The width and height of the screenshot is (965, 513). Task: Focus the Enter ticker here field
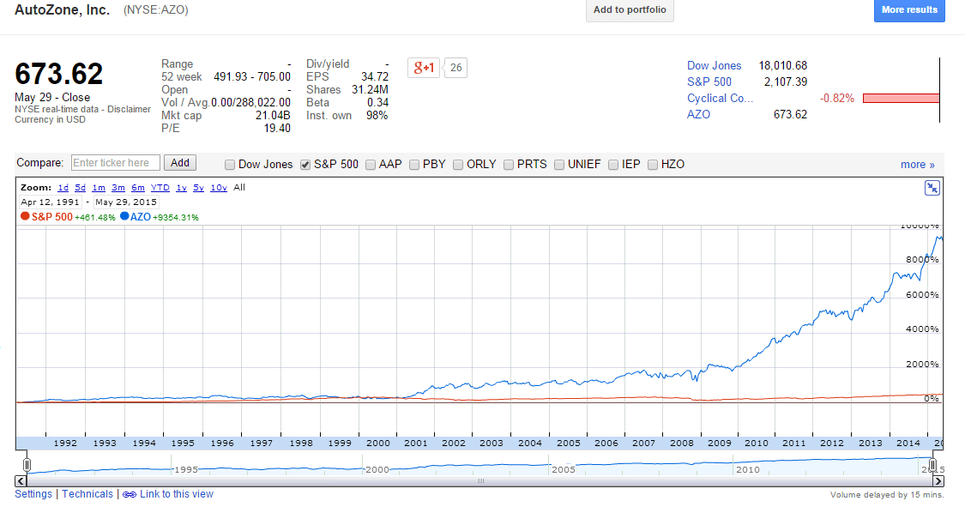116,163
